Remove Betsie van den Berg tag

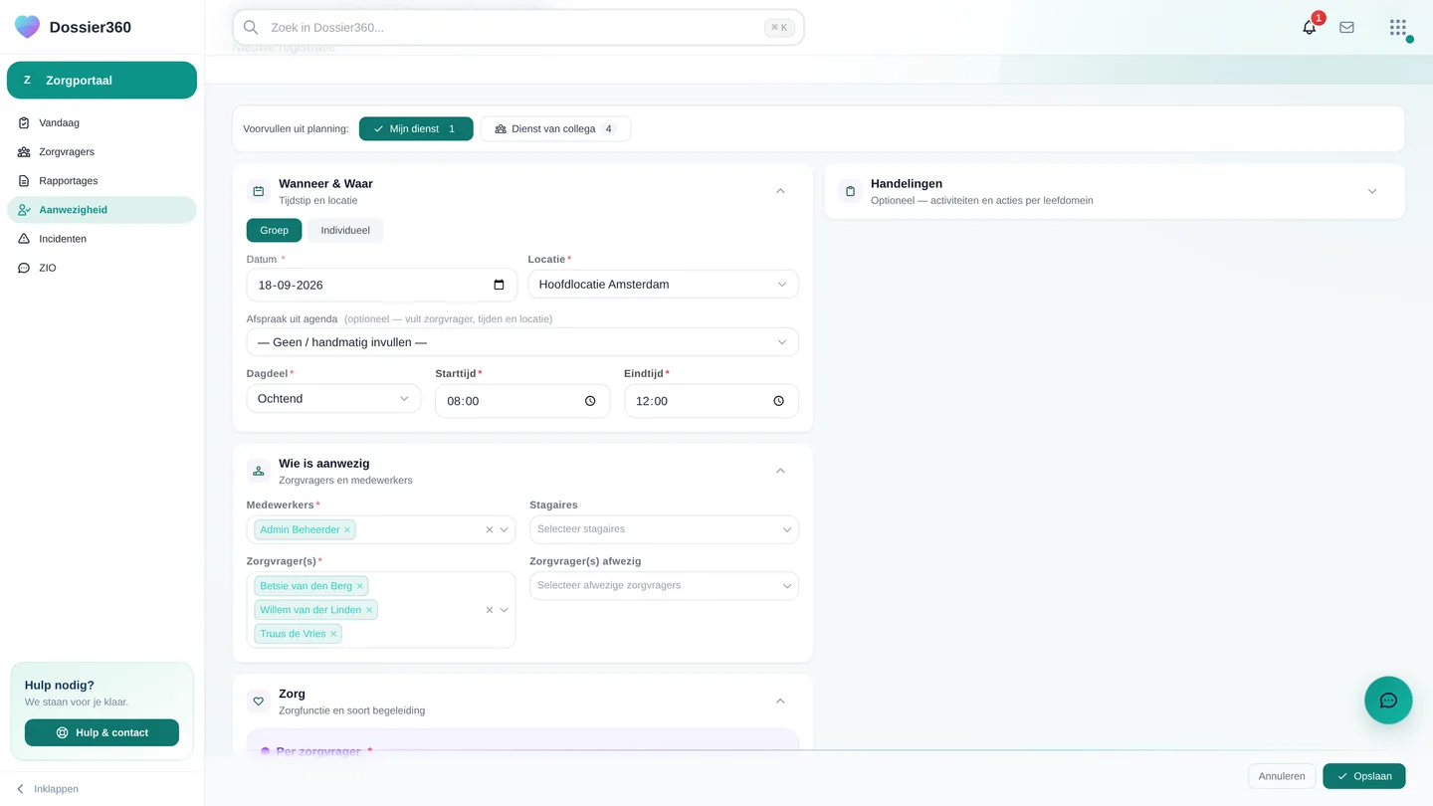coord(360,586)
